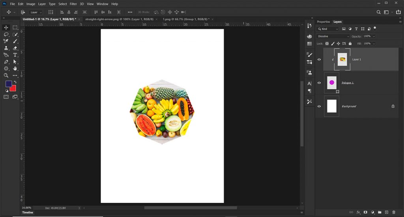The image size is (404, 217).
Task: Add a layer mask
Action: 365,212
